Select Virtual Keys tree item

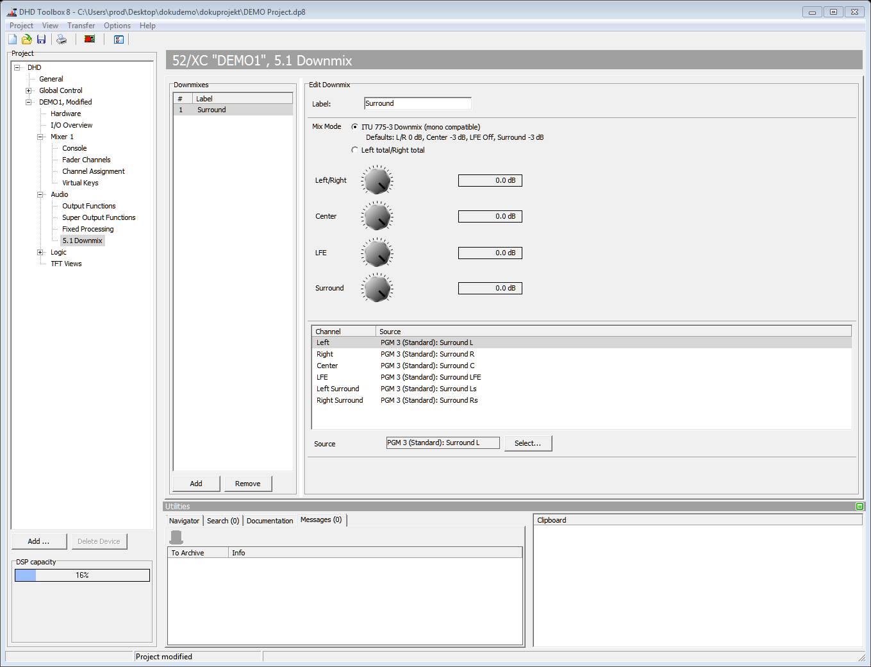tap(80, 183)
